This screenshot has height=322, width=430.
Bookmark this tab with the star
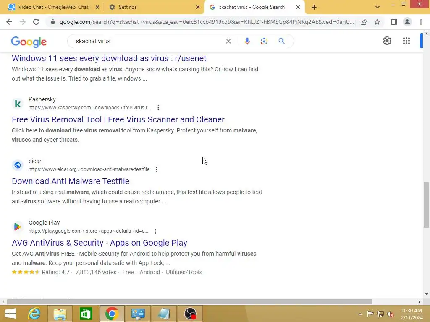coord(377,22)
